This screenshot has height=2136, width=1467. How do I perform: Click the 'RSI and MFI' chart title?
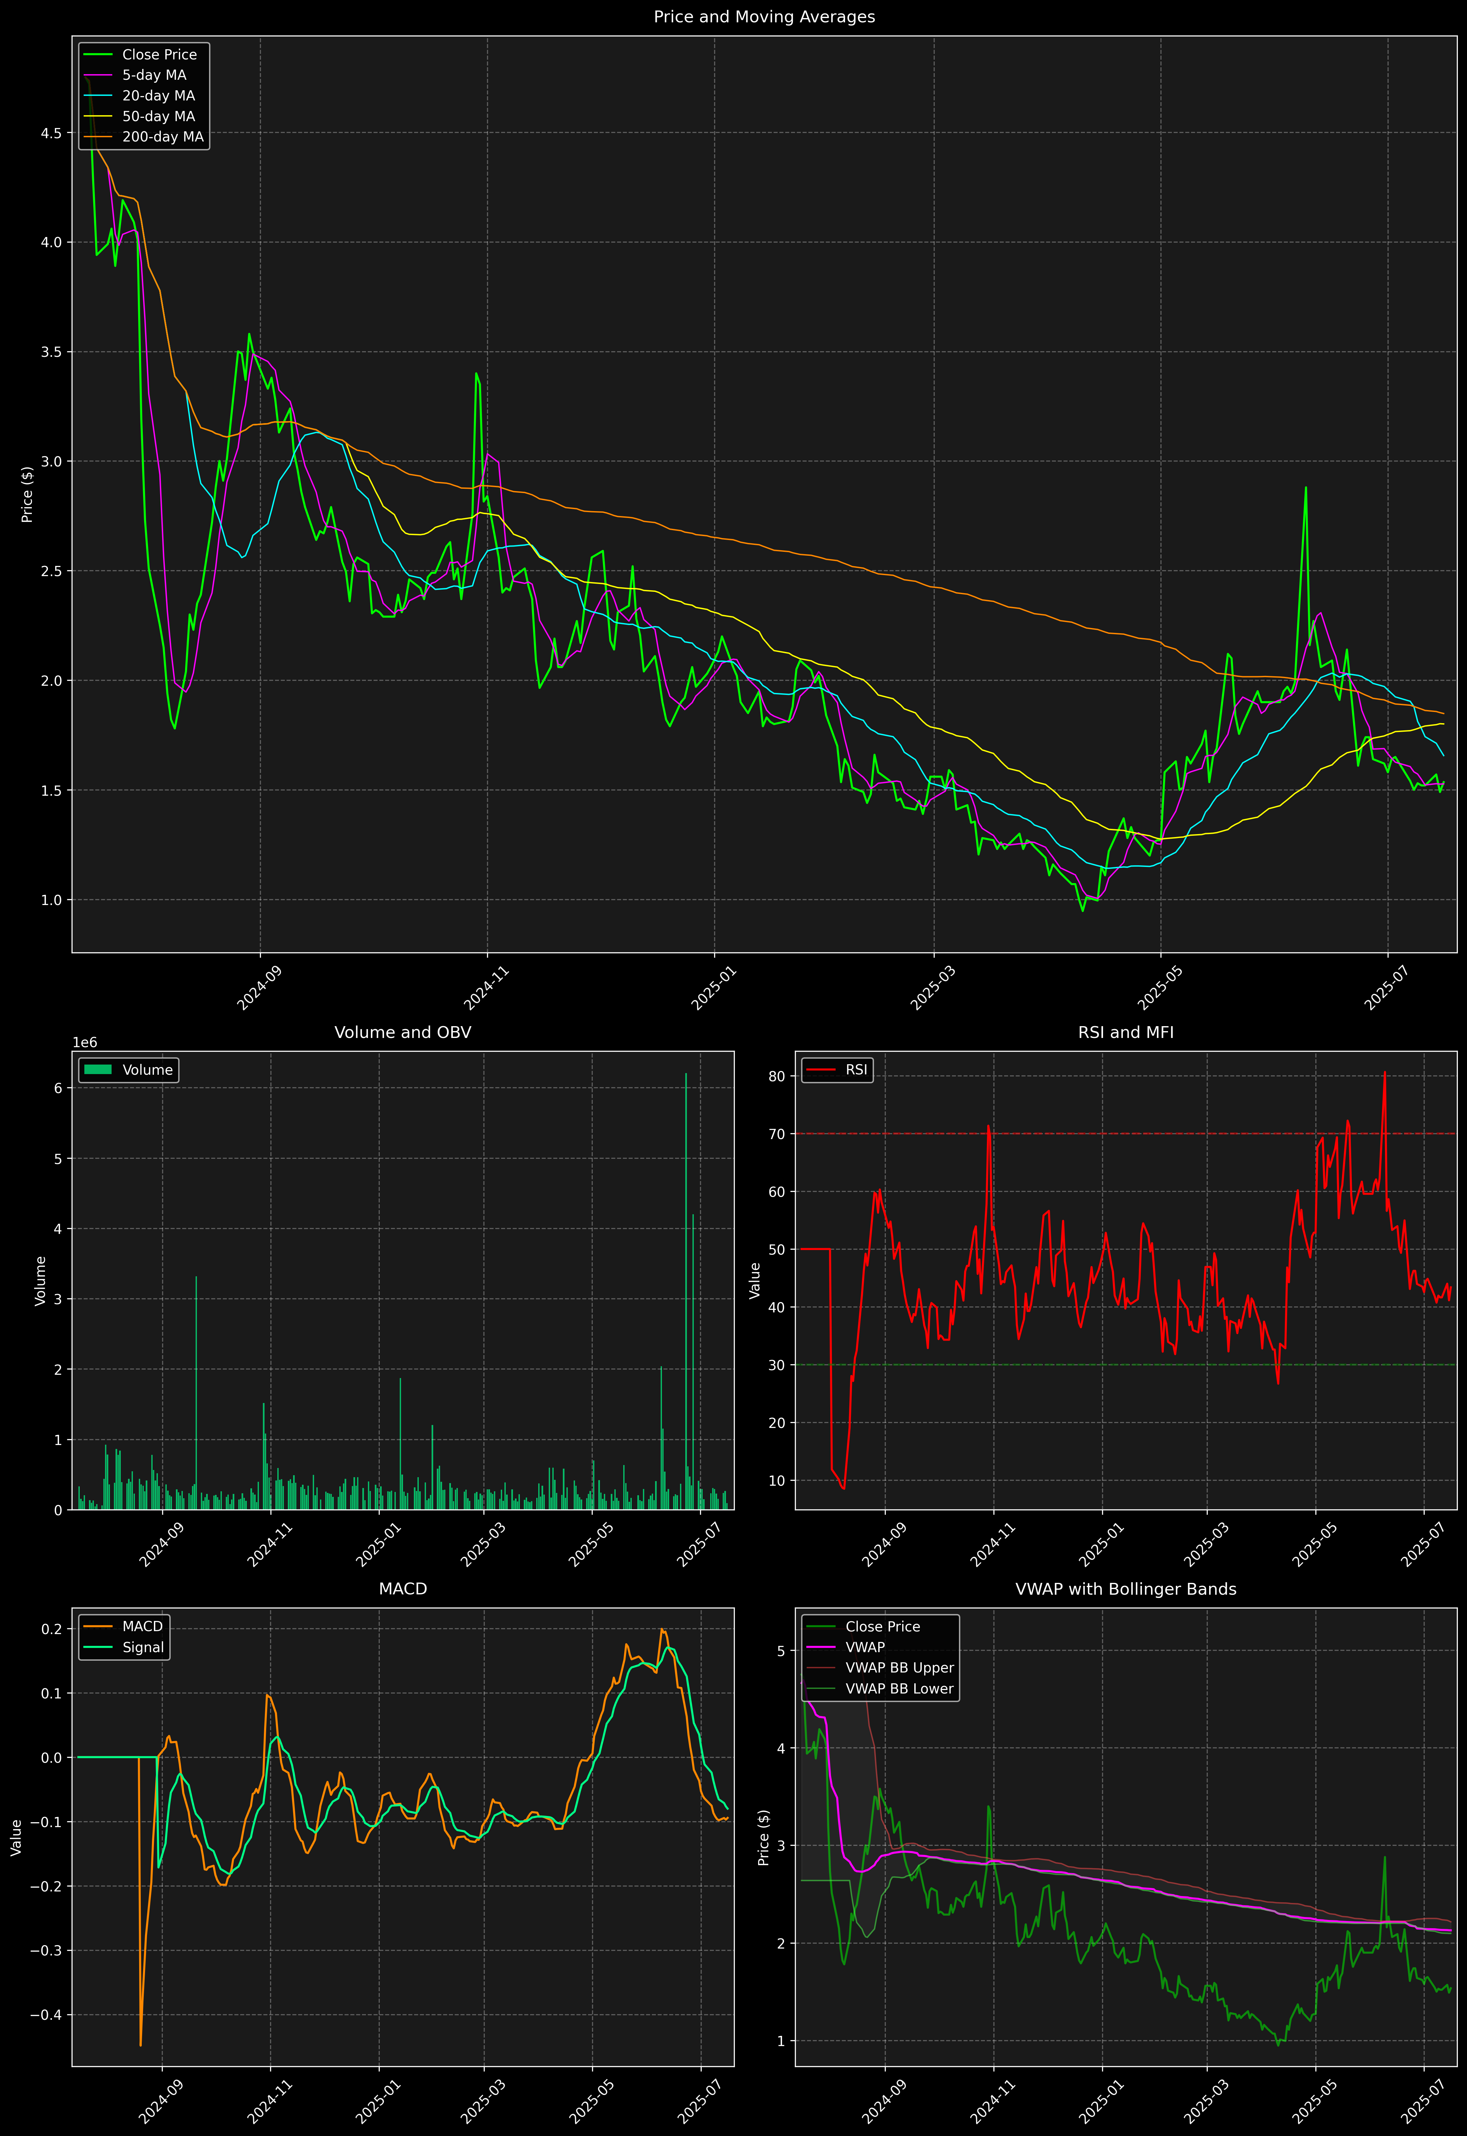point(1126,1032)
